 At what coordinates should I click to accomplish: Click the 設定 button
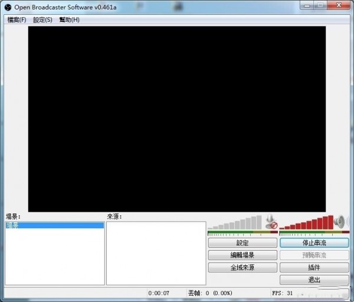pyautogui.click(x=242, y=243)
